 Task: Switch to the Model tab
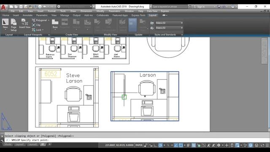coord(8,144)
